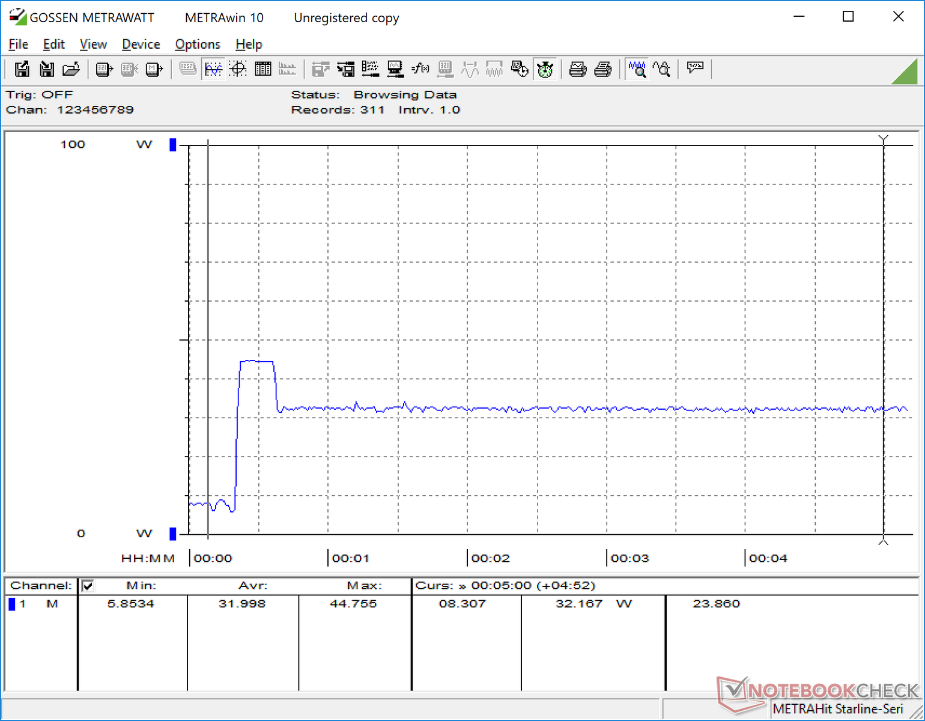Toggle the blue waveform zoom magnifier
This screenshot has height=721, width=925.
[637, 69]
